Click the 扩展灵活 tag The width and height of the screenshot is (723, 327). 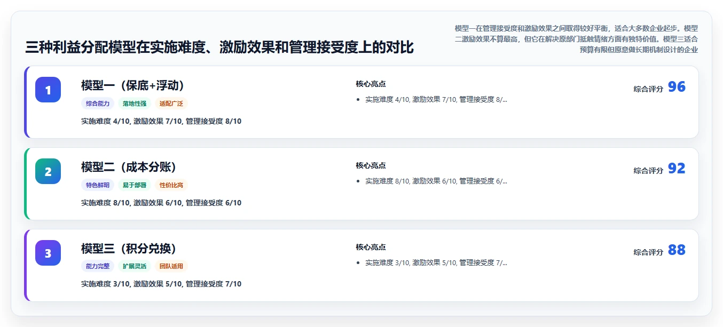click(135, 266)
